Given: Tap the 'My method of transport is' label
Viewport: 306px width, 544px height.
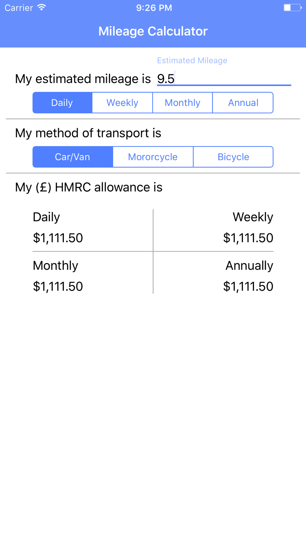Looking at the screenshot, I should [x=88, y=133].
